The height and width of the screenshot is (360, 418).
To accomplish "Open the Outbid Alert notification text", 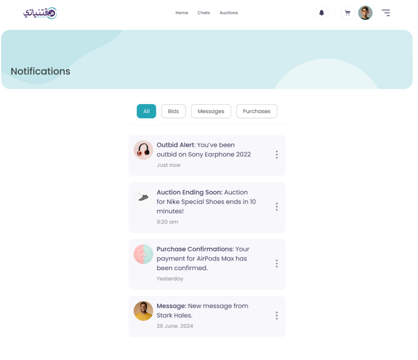I will point(204,150).
